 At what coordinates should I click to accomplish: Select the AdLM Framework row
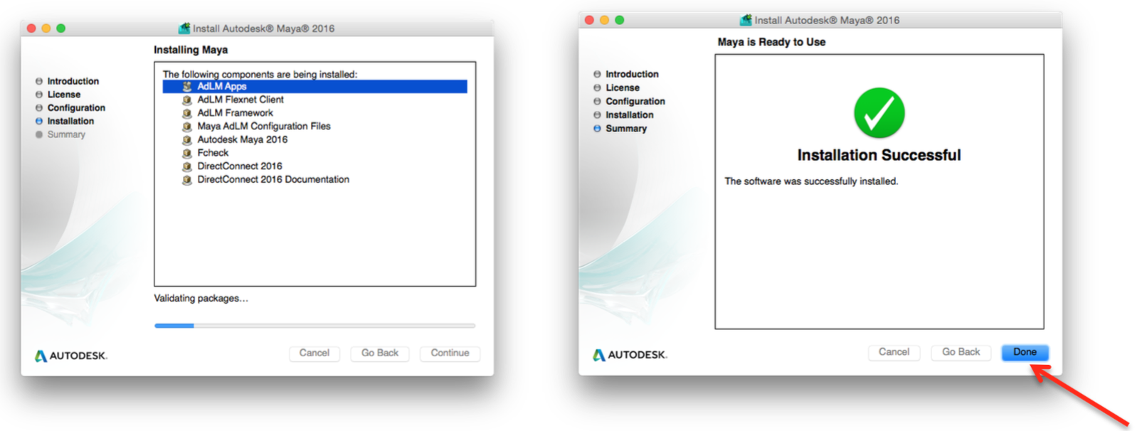[315, 113]
